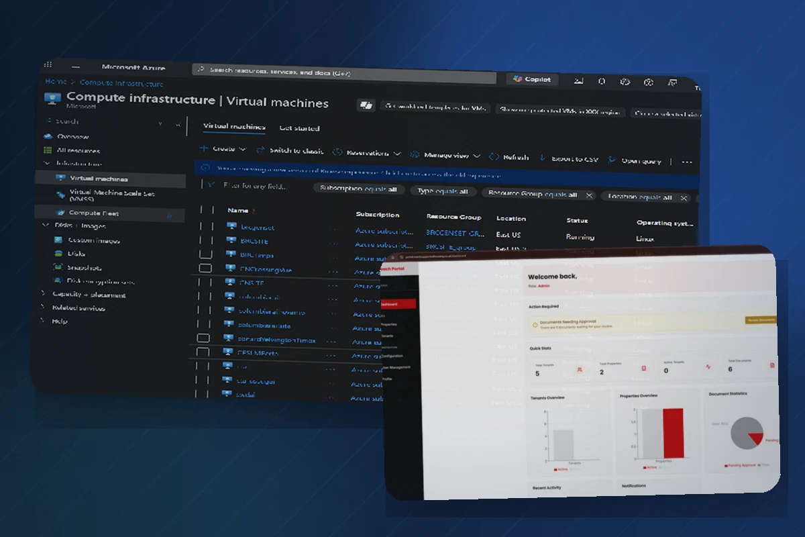The height and width of the screenshot is (537, 805).
Task: Open Properties in the portal window sidebar
Action: click(390, 324)
